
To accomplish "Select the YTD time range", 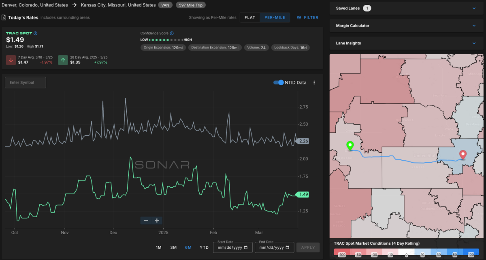I will pos(204,247).
